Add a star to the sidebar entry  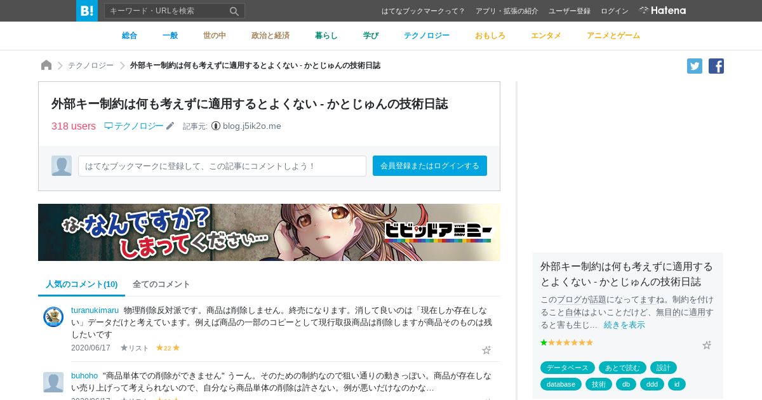707,345
